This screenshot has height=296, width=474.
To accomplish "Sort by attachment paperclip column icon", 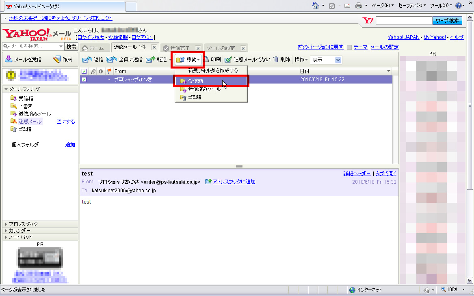I will coord(93,71).
